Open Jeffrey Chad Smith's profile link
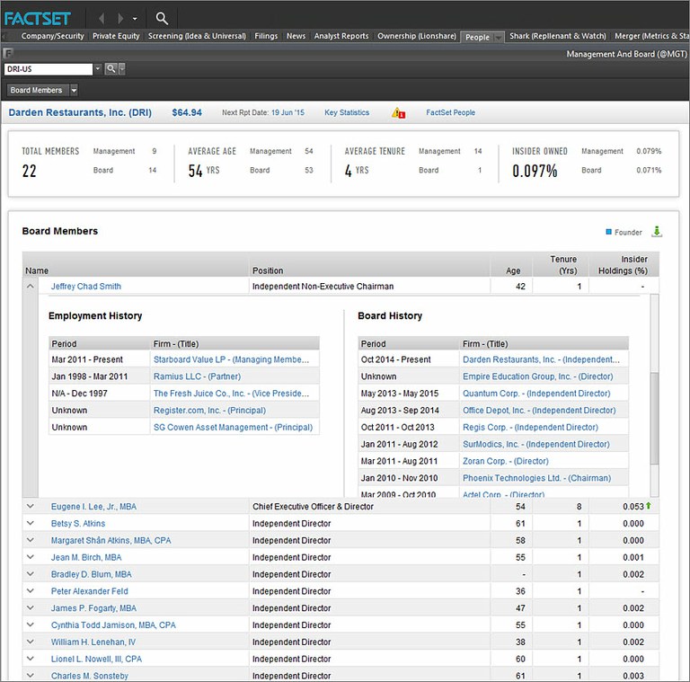The width and height of the screenshot is (690, 682). [x=86, y=287]
